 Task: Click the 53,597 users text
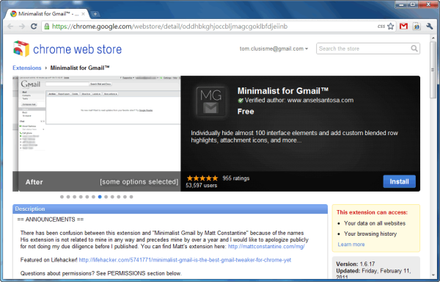202,185
